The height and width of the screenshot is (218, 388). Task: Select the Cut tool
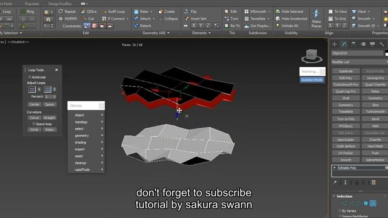pos(89,19)
